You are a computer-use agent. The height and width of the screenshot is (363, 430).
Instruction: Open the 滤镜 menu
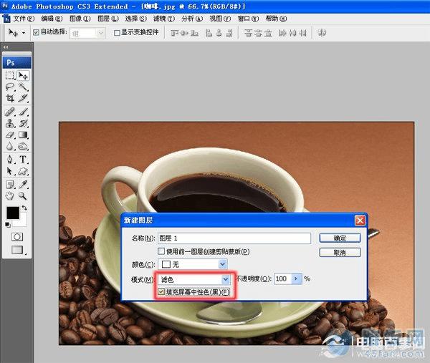coord(163,19)
